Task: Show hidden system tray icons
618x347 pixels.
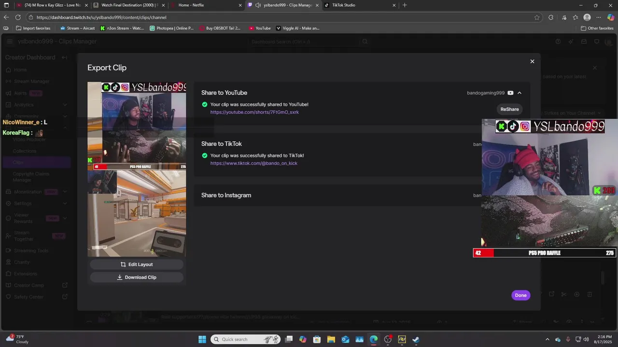Action: click(547, 339)
